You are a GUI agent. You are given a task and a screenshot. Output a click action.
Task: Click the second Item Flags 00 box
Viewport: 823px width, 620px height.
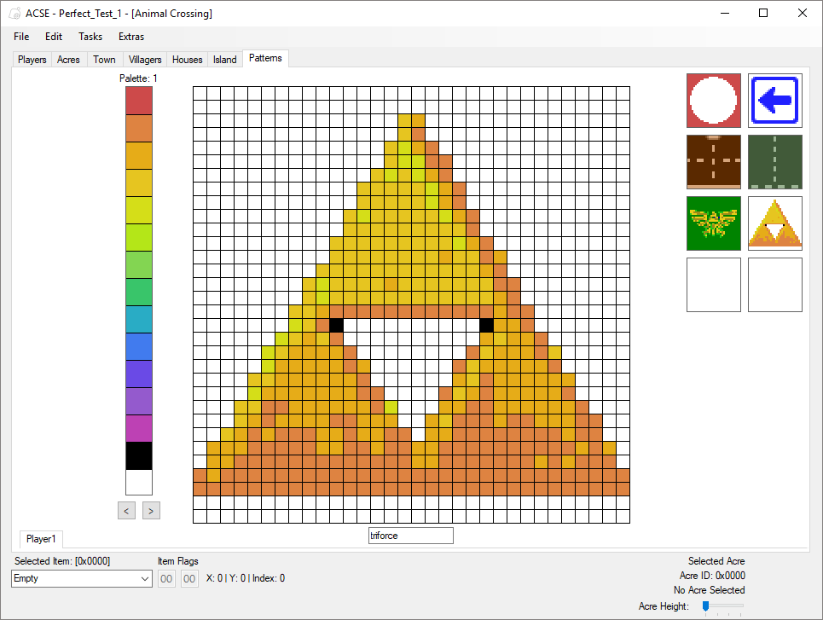pyautogui.click(x=189, y=578)
